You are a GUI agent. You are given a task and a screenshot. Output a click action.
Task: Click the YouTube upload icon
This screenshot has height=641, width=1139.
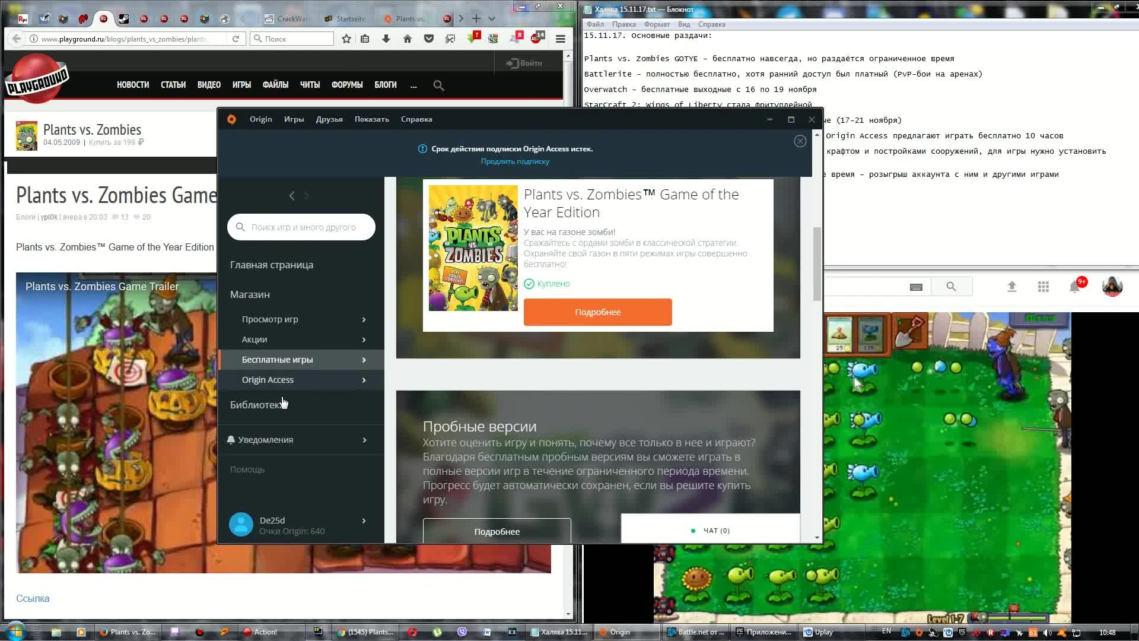[x=1012, y=287]
